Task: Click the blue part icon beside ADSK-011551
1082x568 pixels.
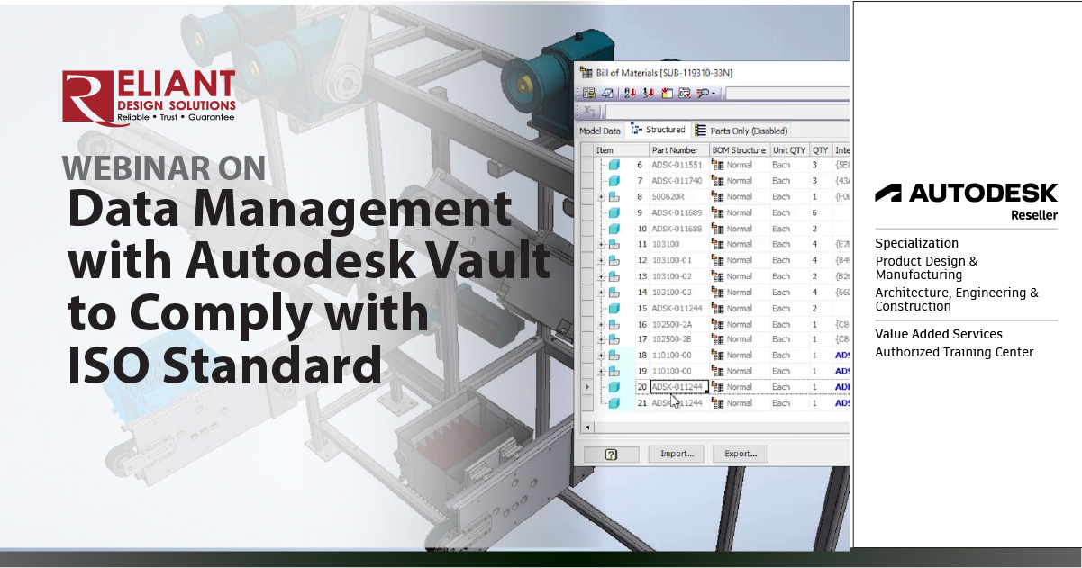Action: 616,165
